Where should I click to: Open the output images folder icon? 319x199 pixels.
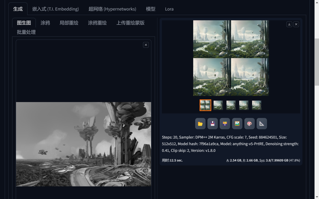(200, 124)
